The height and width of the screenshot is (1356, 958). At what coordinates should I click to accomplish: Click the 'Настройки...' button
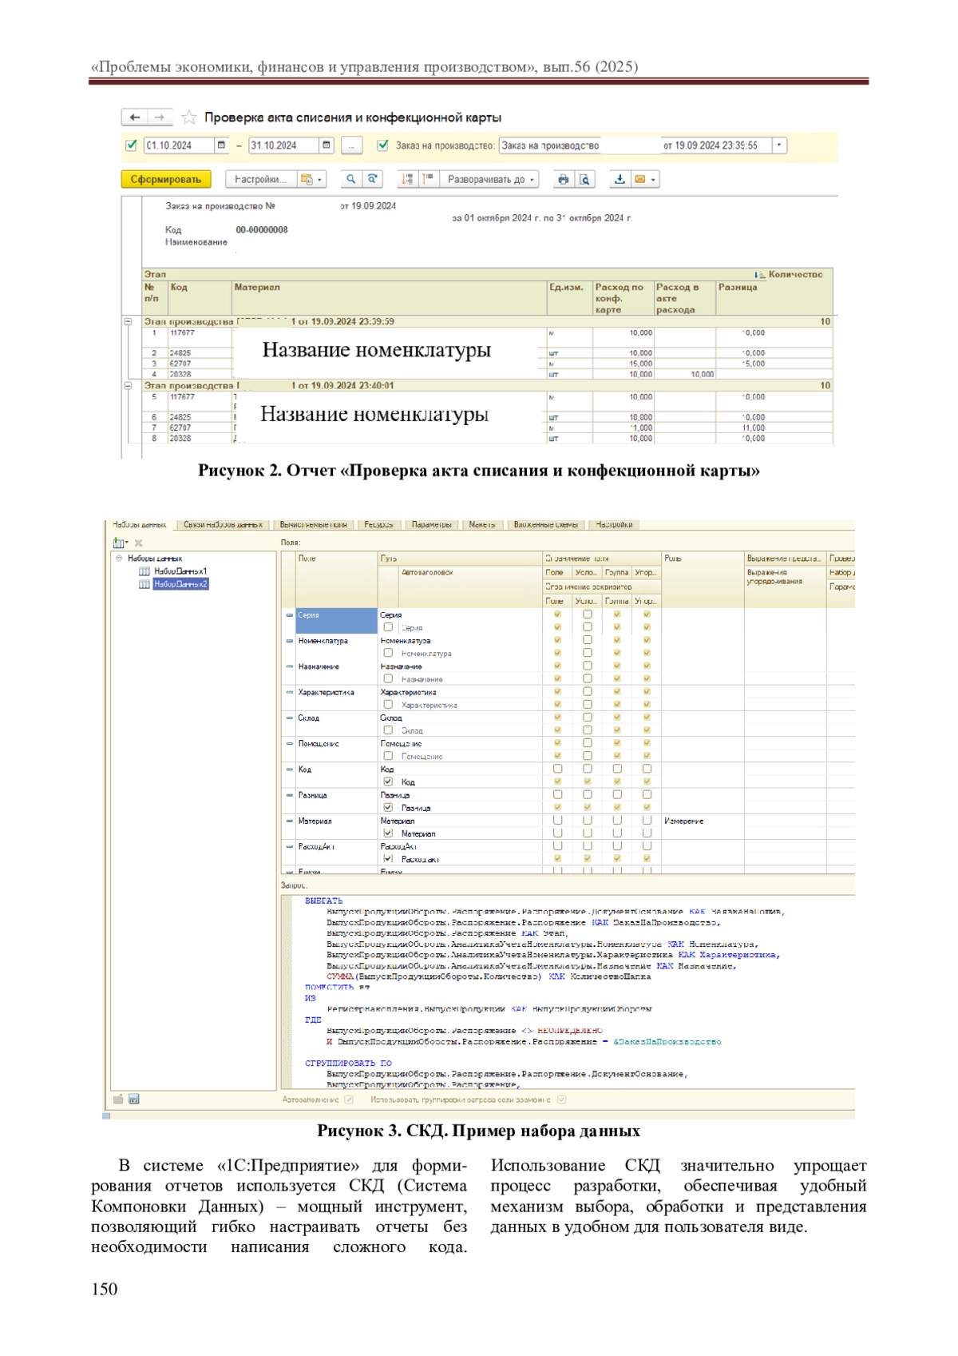click(259, 180)
